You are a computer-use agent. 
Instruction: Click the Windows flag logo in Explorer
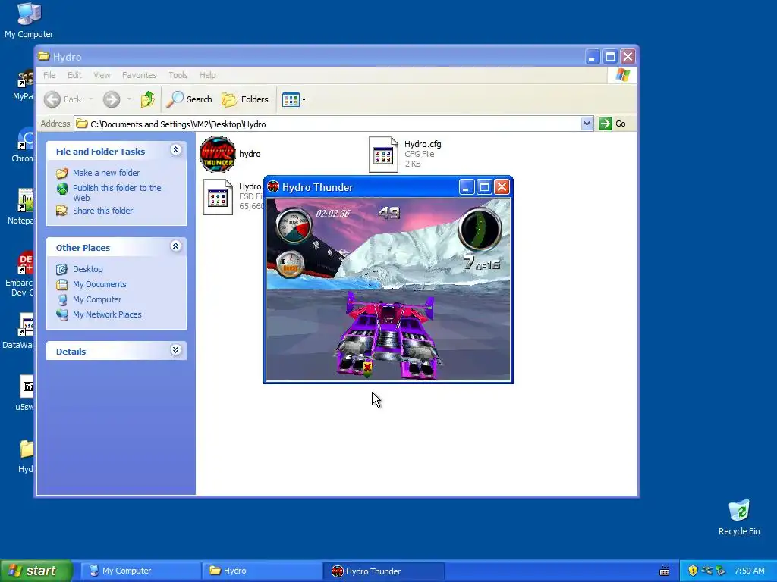622,75
